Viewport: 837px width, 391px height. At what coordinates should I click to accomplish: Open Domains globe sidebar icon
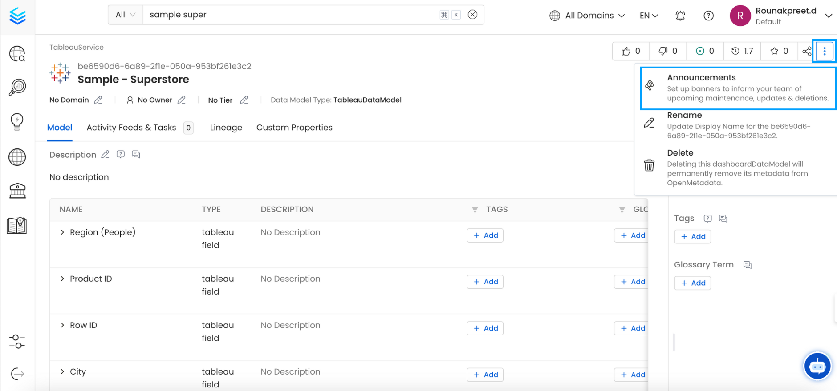pyautogui.click(x=17, y=157)
